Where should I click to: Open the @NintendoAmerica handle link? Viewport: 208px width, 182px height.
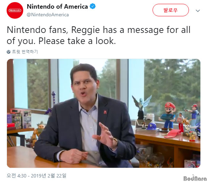coord(48,15)
